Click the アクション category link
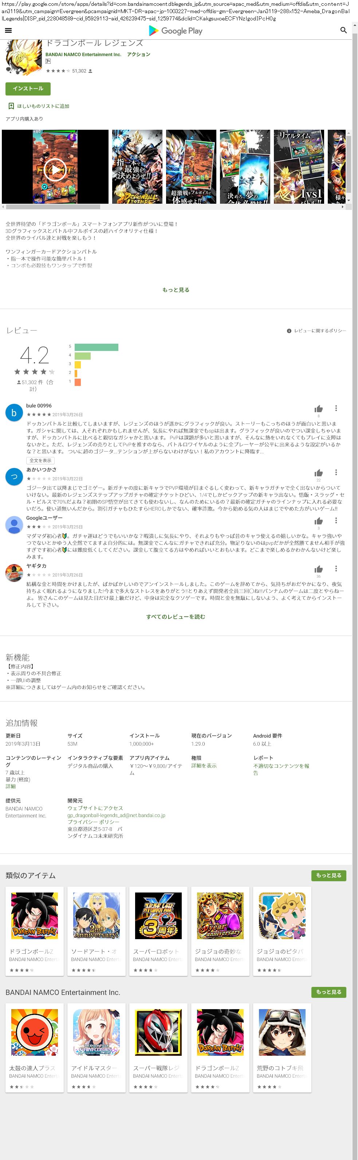 [x=138, y=55]
